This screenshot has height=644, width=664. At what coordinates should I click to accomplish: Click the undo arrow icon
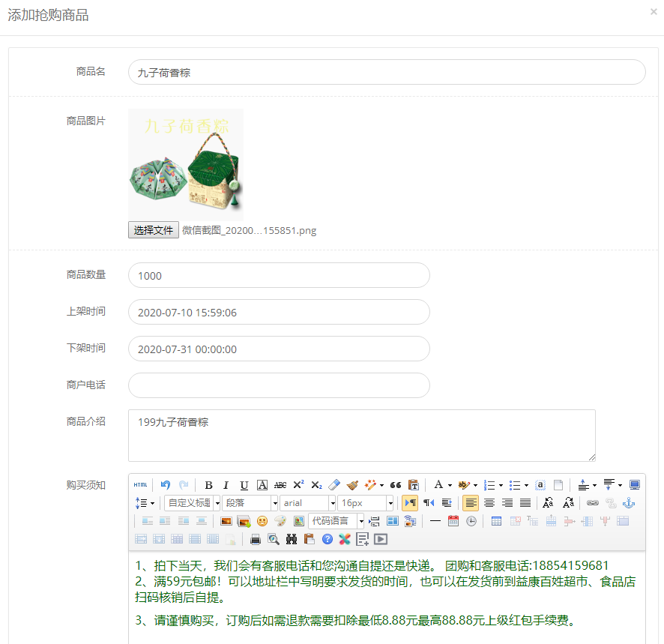[166, 485]
